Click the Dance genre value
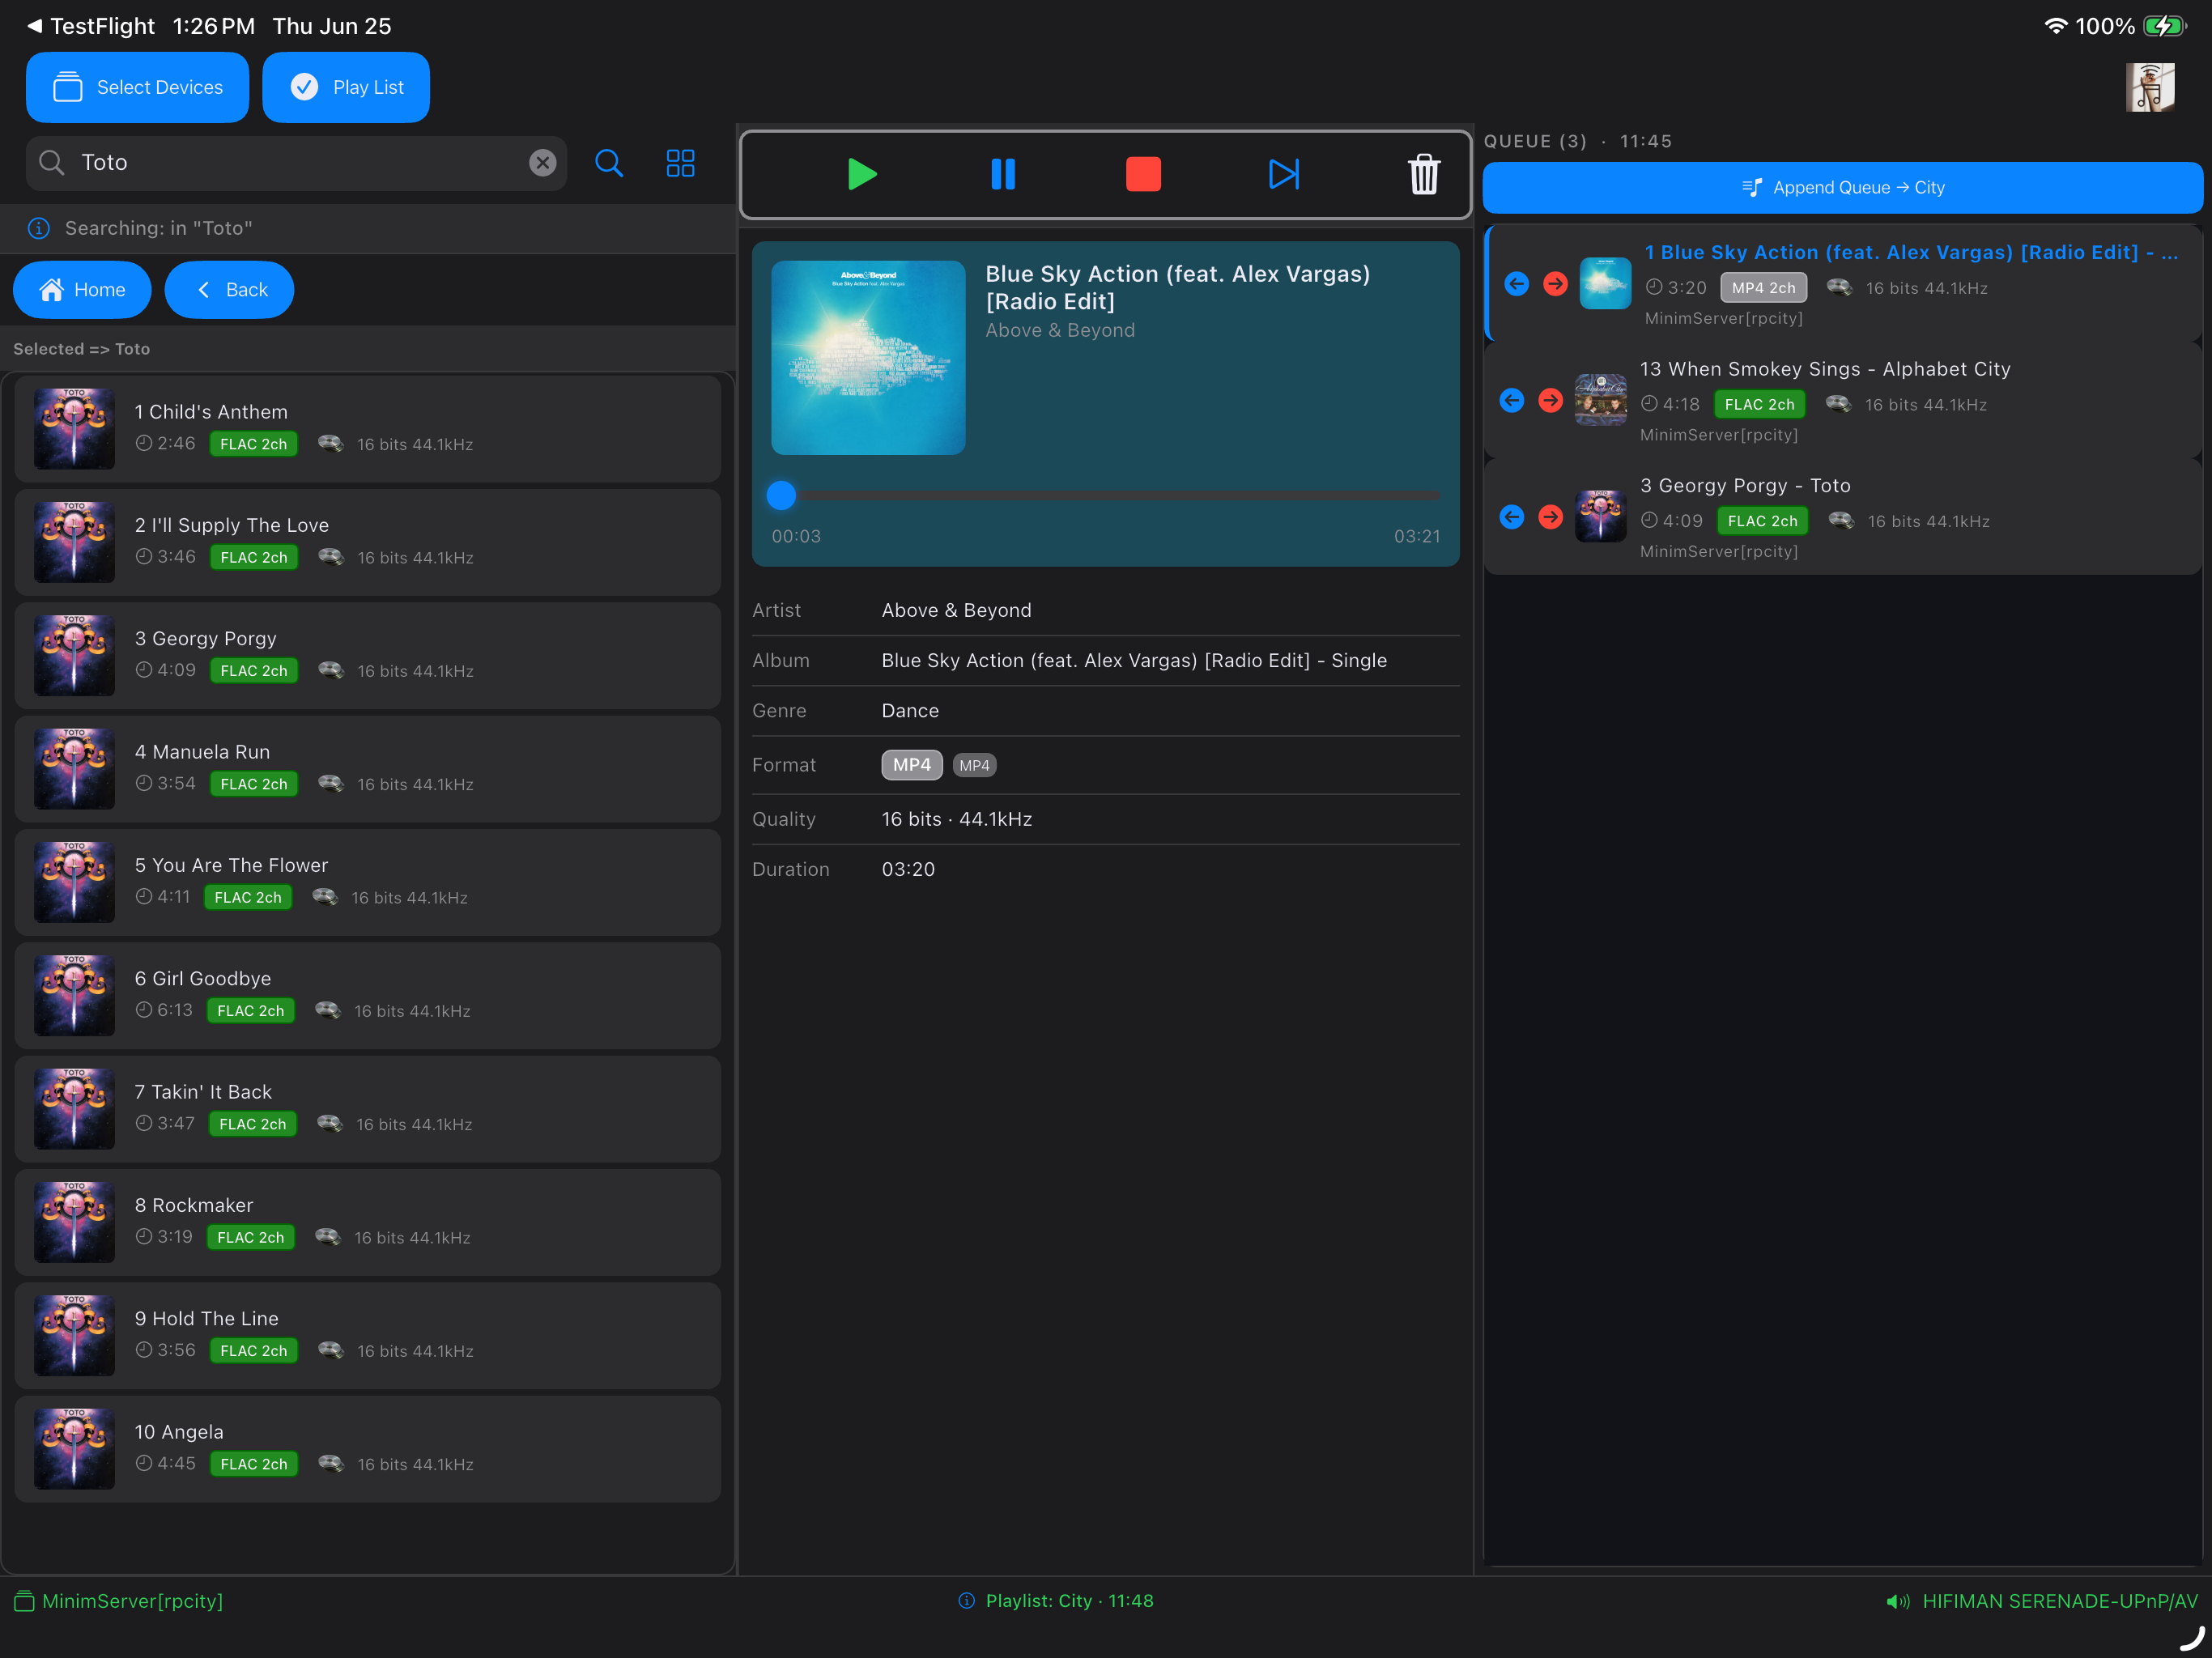The width and height of the screenshot is (2212, 1658). click(x=910, y=711)
